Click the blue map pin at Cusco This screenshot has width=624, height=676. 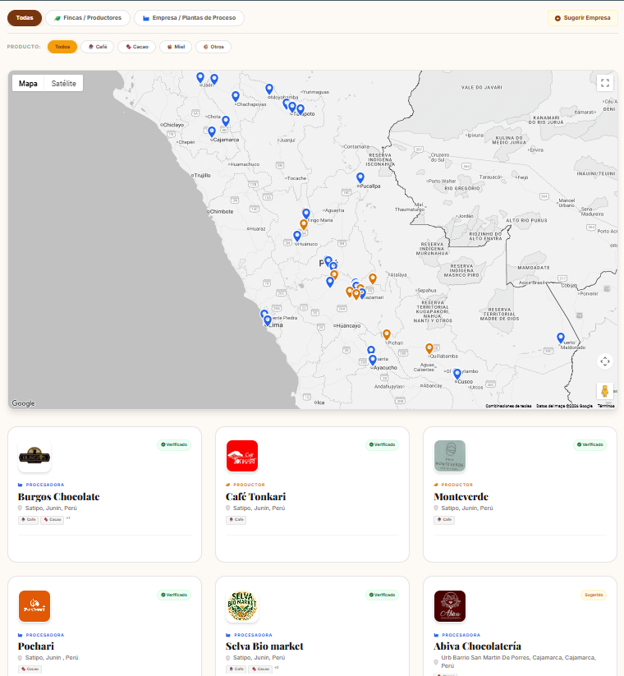coord(457,375)
